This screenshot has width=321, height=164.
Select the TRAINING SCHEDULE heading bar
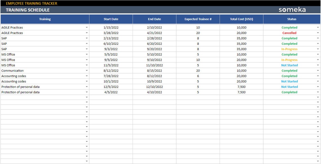pos(27,10)
